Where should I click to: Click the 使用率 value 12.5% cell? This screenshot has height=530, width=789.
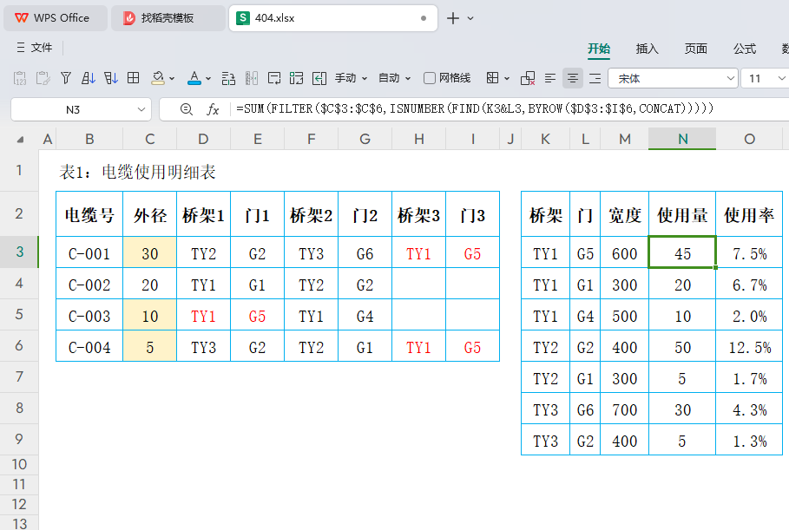(x=749, y=347)
